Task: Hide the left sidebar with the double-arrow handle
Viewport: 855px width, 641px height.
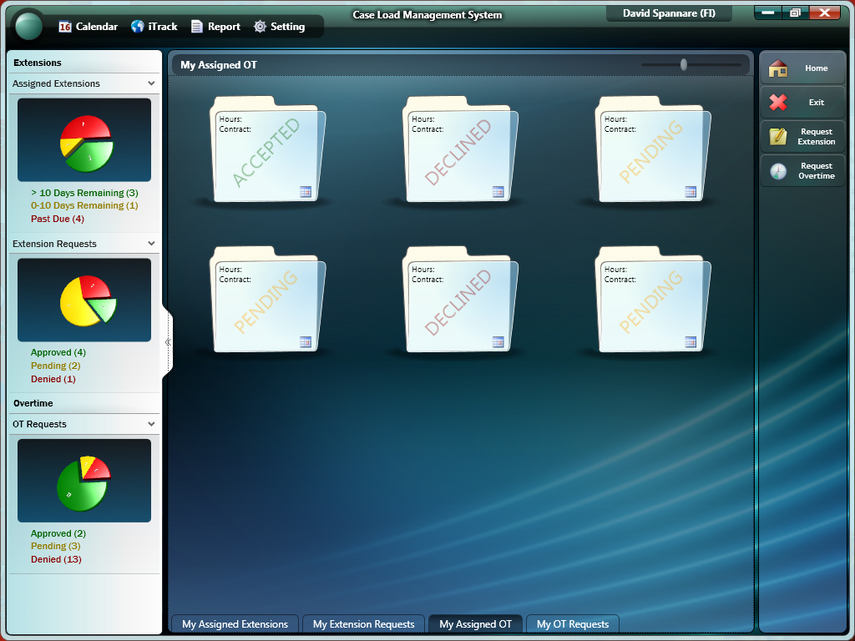Action: pyautogui.click(x=168, y=342)
